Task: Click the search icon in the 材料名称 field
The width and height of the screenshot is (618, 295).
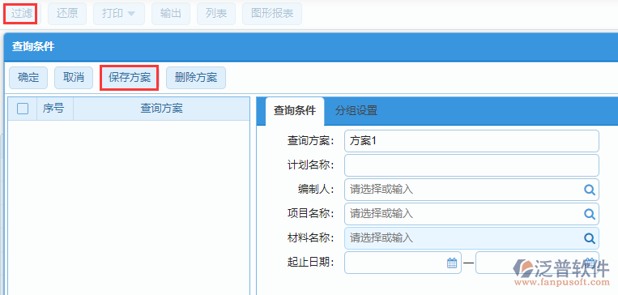Action: point(589,238)
